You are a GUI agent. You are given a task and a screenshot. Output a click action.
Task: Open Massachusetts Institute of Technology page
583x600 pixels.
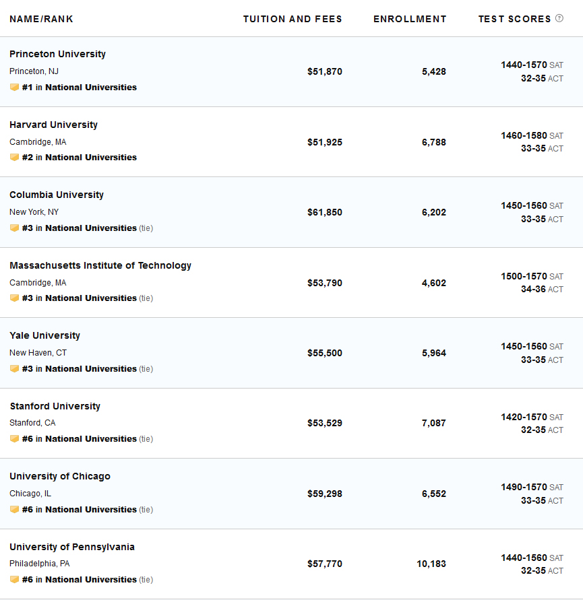[100, 265]
